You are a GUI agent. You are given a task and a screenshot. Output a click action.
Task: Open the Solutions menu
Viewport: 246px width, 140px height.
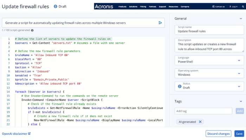[133, 7]
